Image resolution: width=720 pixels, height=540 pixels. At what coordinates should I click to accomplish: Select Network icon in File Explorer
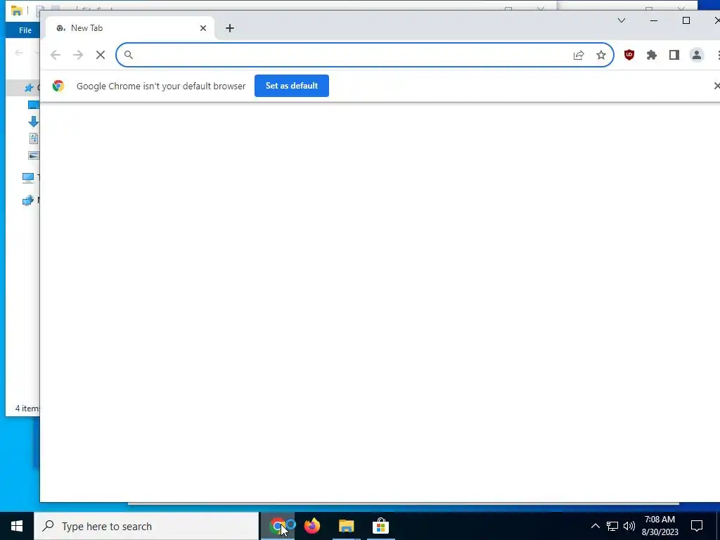coord(28,200)
